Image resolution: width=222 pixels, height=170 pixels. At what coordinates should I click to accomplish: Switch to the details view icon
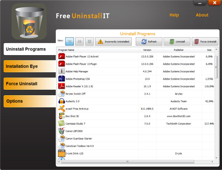(x=79, y=42)
